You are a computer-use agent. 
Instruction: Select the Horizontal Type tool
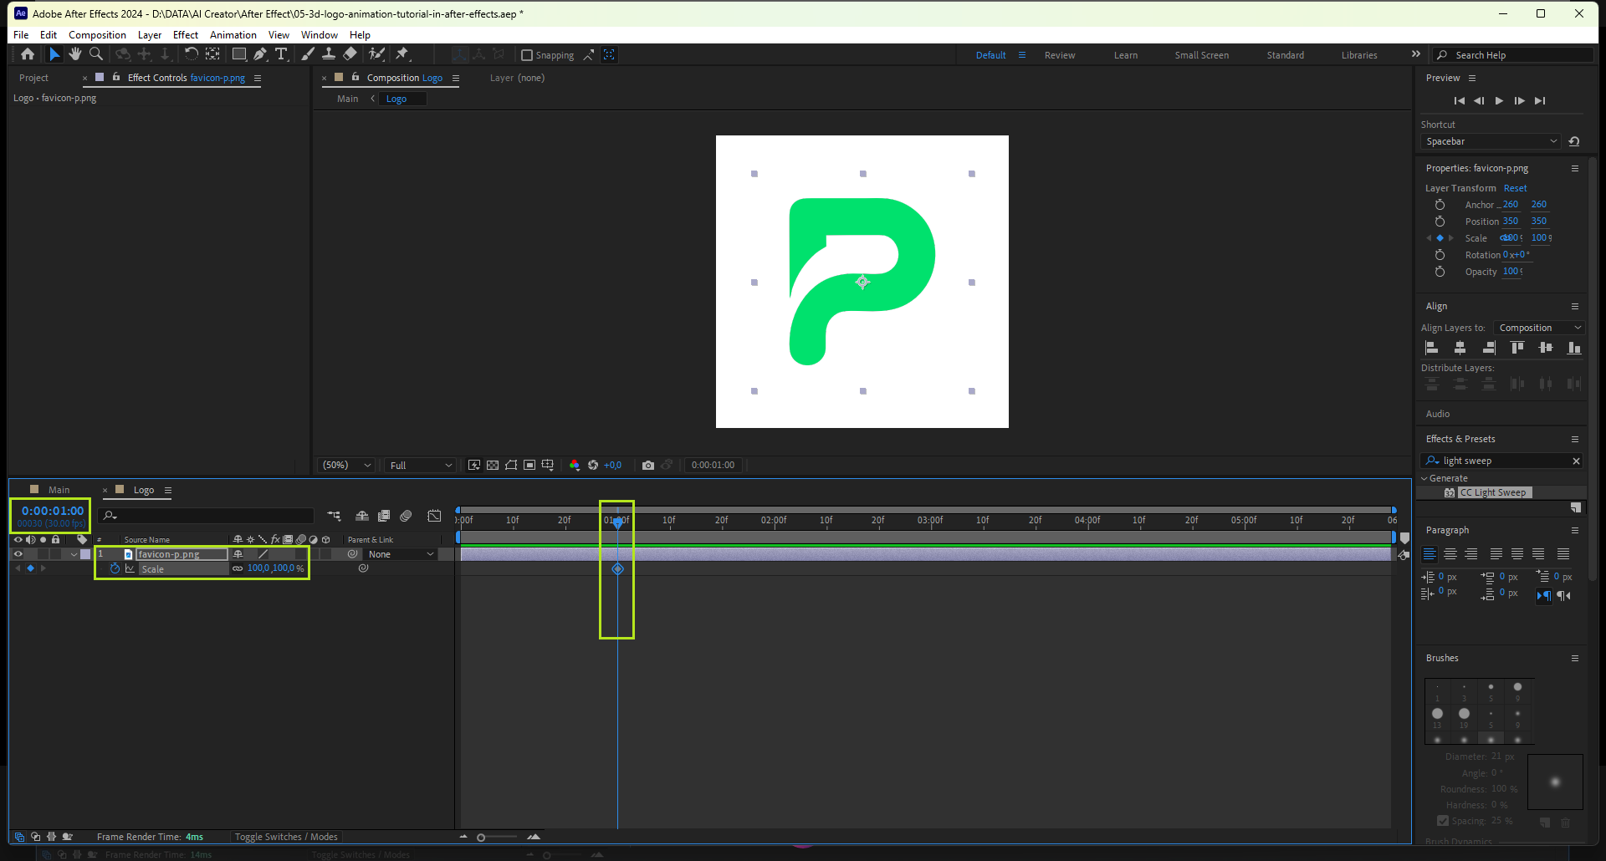click(x=281, y=54)
